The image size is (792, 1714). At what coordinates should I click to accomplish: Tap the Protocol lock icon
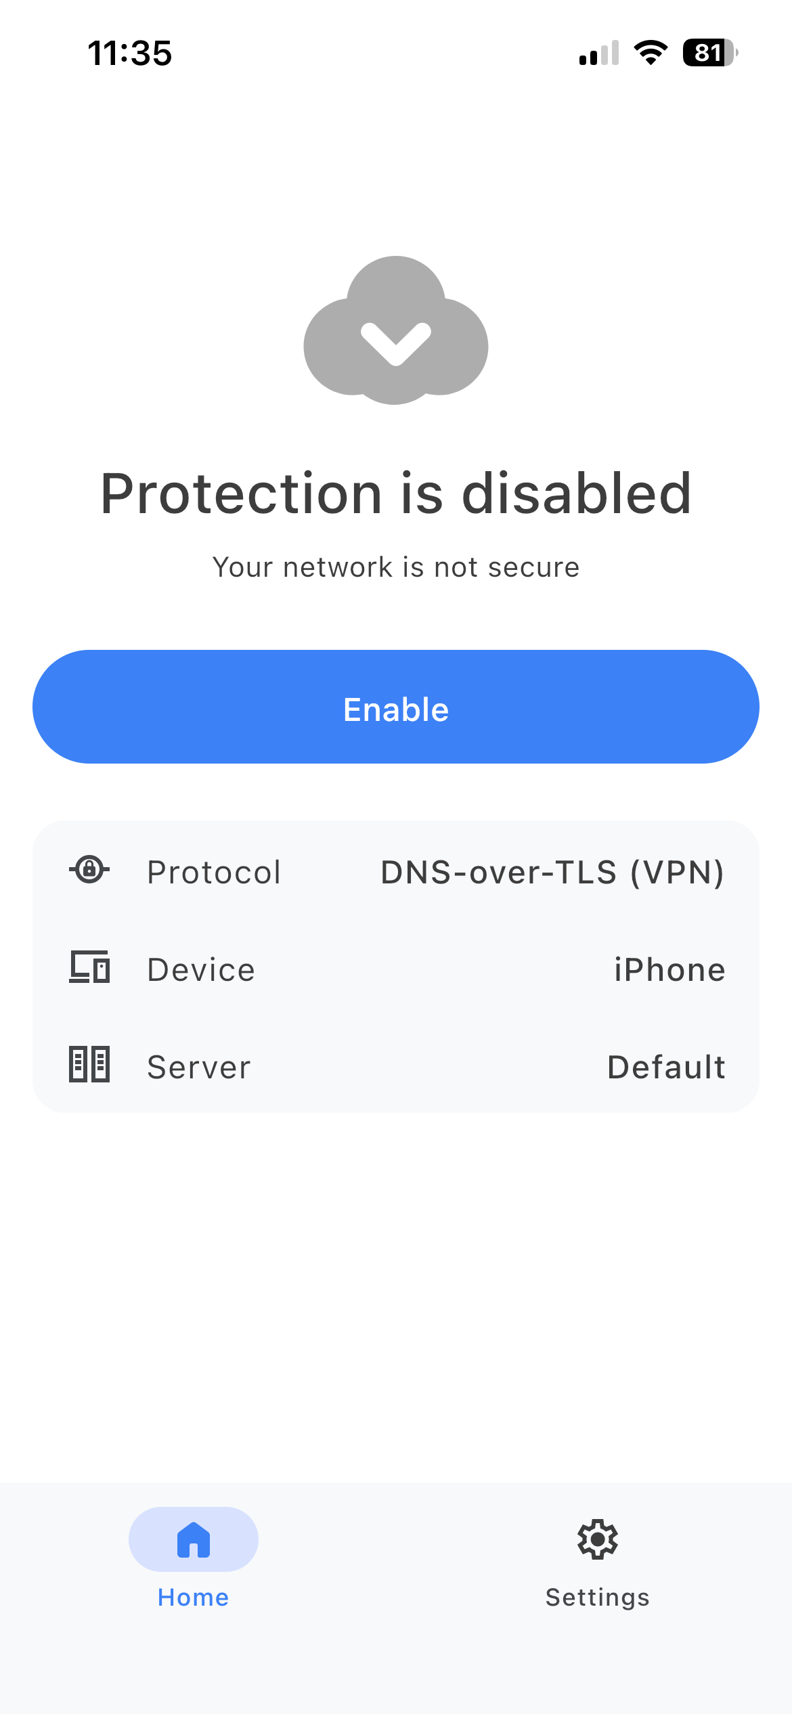pos(89,870)
